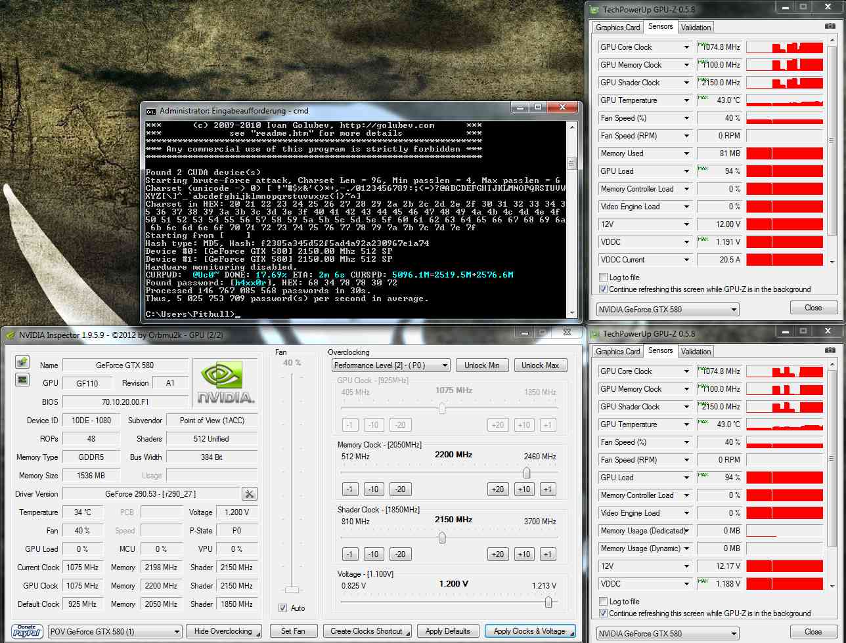Click the Device ID value 10DE - 1080
Image resolution: width=846 pixels, height=643 pixels.
tap(92, 421)
